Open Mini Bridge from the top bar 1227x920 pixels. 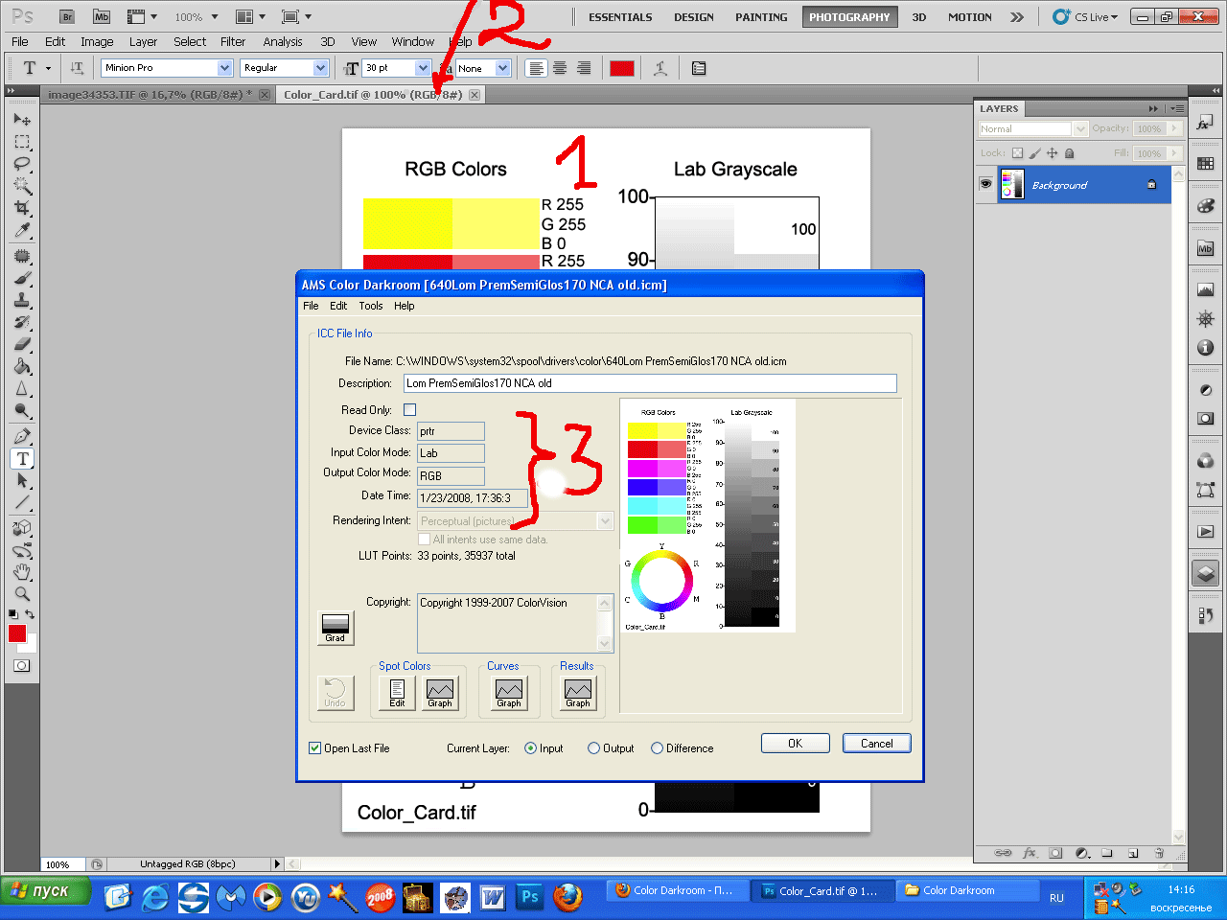click(102, 16)
